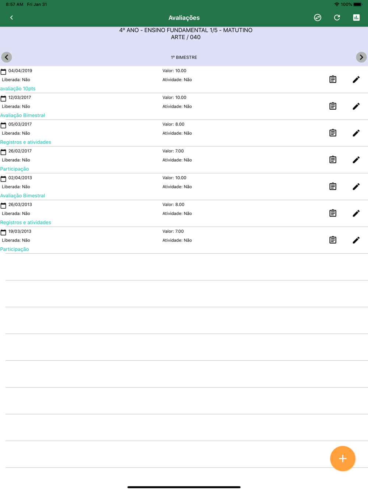Click calendar icon beside 02/04/2013
The height and width of the screenshot is (491, 368).
[x=3, y=179]
